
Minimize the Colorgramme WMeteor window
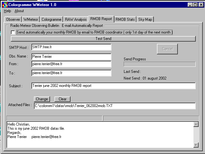tap(190, 5)
